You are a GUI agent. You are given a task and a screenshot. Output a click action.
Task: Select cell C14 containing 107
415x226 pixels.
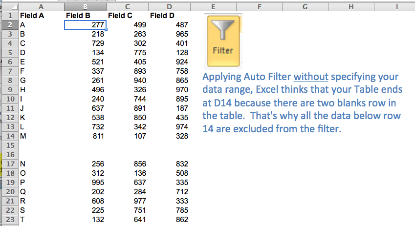pos(128,136)
